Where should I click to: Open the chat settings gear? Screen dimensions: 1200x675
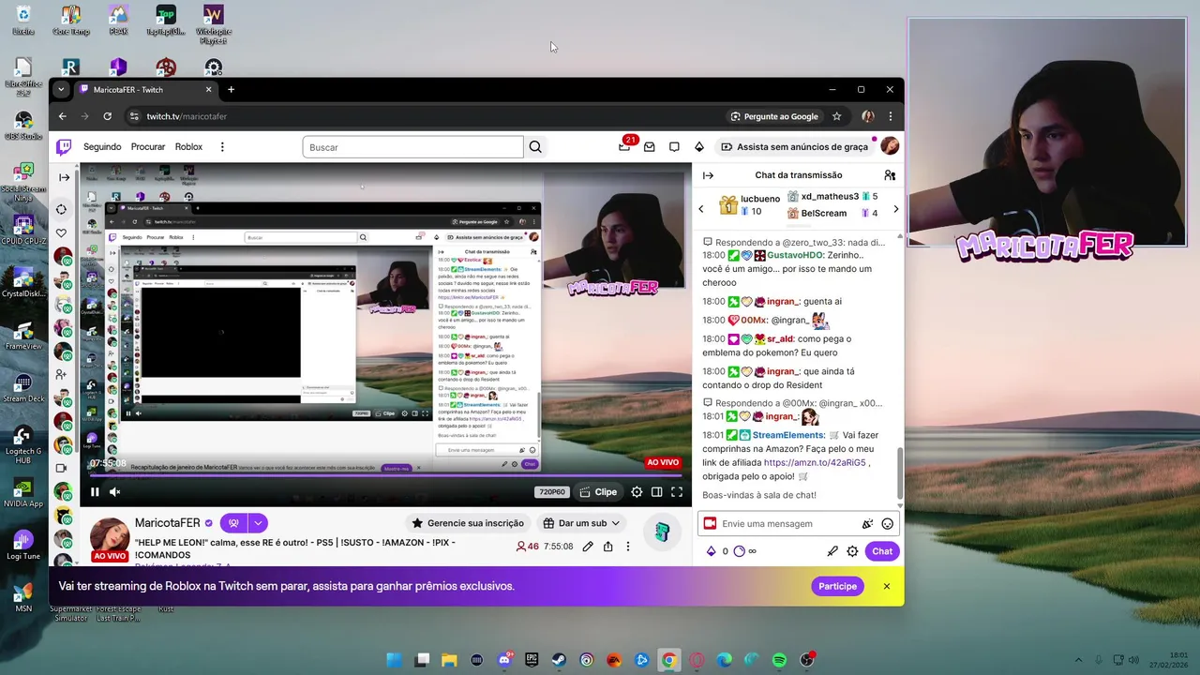(852, 551)
